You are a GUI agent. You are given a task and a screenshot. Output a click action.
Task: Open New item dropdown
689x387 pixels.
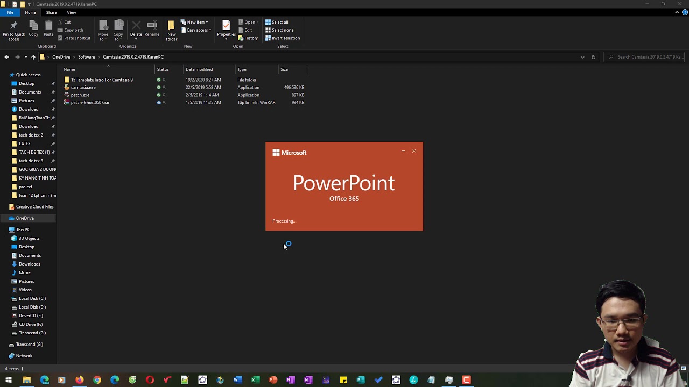[x=195, y=22]
